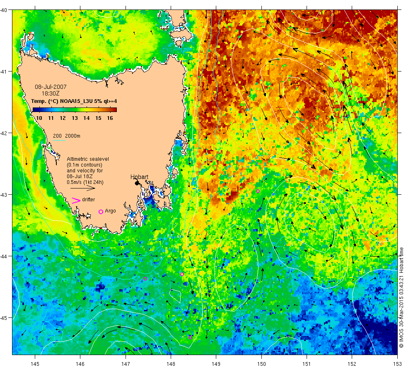Click the IMOS copyright timestamp text
This screenshot has height=372, width=406.
(x=401, y=297)
